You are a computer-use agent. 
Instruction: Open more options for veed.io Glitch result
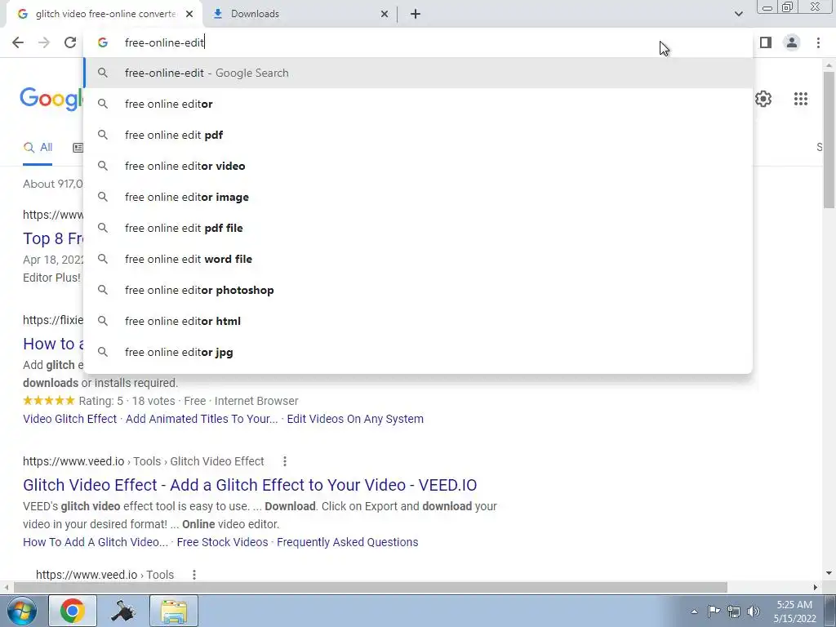[285, 461]
